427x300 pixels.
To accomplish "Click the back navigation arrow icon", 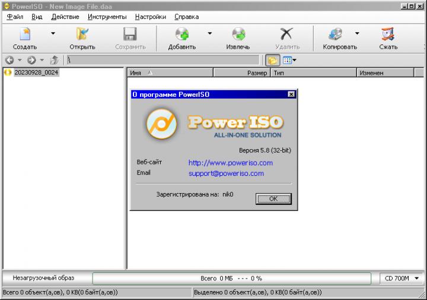I will point(9,60).
